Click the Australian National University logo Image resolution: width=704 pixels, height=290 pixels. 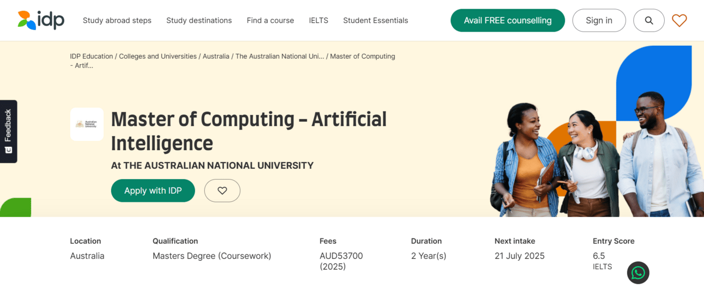[87, 124]
